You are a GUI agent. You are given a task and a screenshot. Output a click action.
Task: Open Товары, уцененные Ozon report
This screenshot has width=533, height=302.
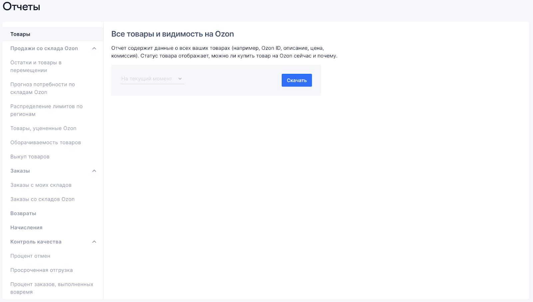[43, 128]
